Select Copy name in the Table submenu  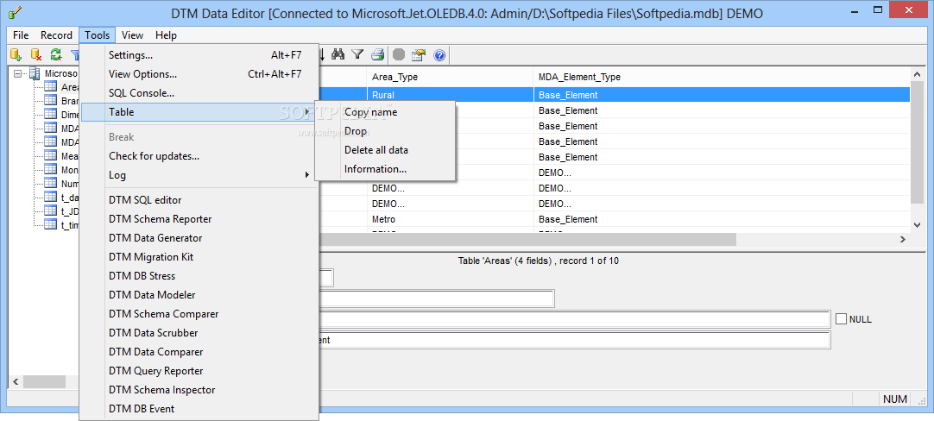(385, 112)
